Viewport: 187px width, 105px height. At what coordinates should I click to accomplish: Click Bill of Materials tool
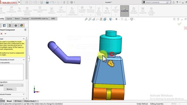click(107, 10)
